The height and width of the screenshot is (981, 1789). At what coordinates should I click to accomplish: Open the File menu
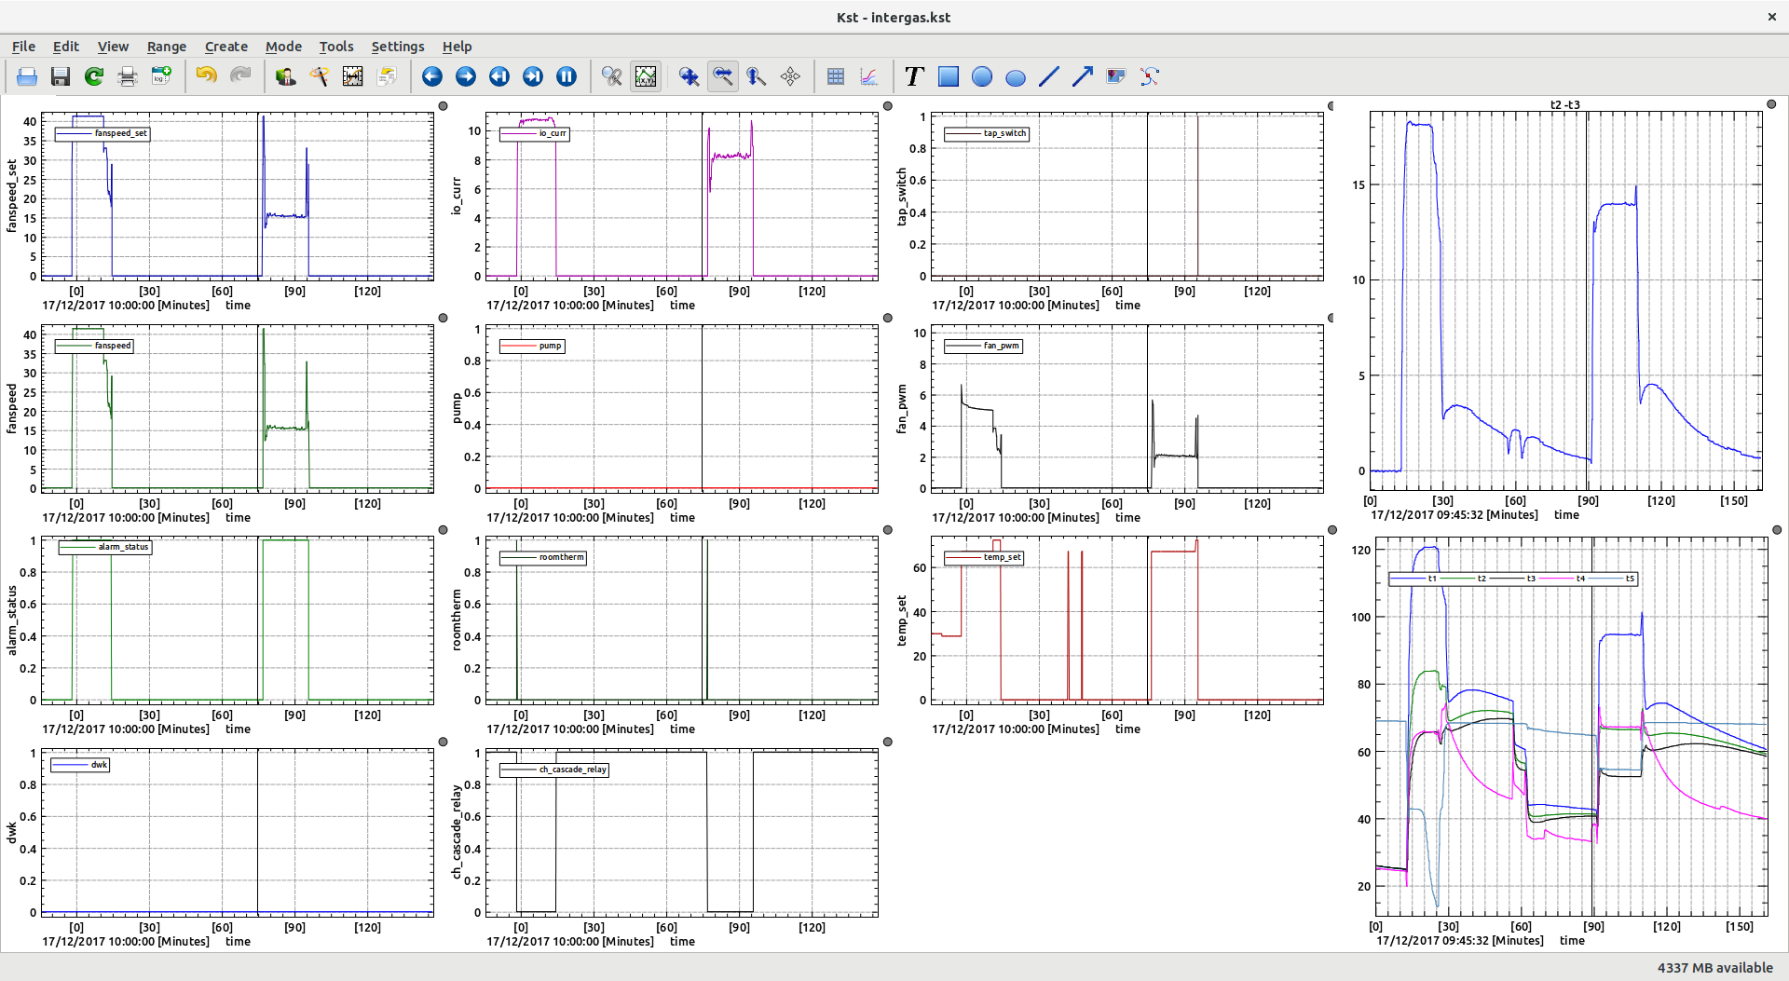[x=23, y=47]
